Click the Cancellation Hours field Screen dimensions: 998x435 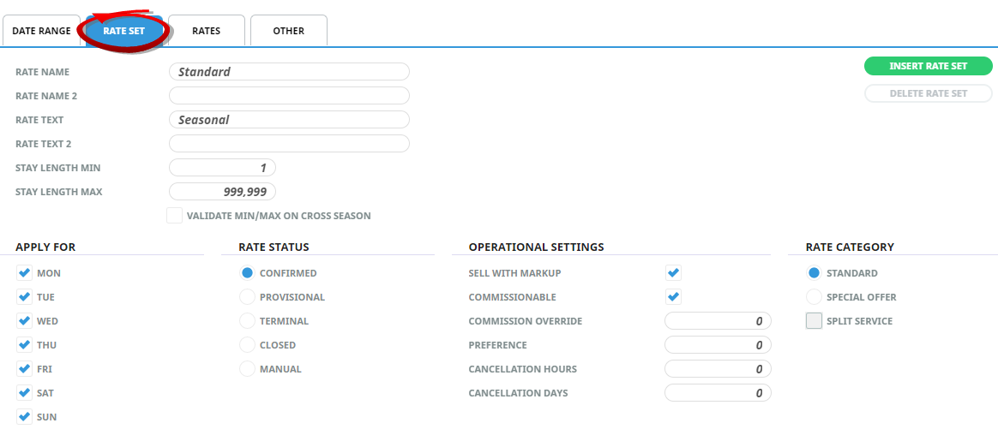click(x=718, y=369)
